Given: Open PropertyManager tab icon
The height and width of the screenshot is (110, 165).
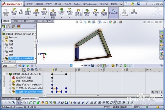Looking at the screenshot, I should click(x=9, y=26).
